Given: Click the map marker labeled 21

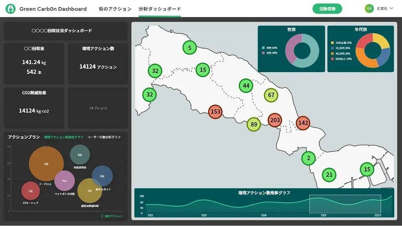Looking at the screenshot, I should tap(329, 175).
